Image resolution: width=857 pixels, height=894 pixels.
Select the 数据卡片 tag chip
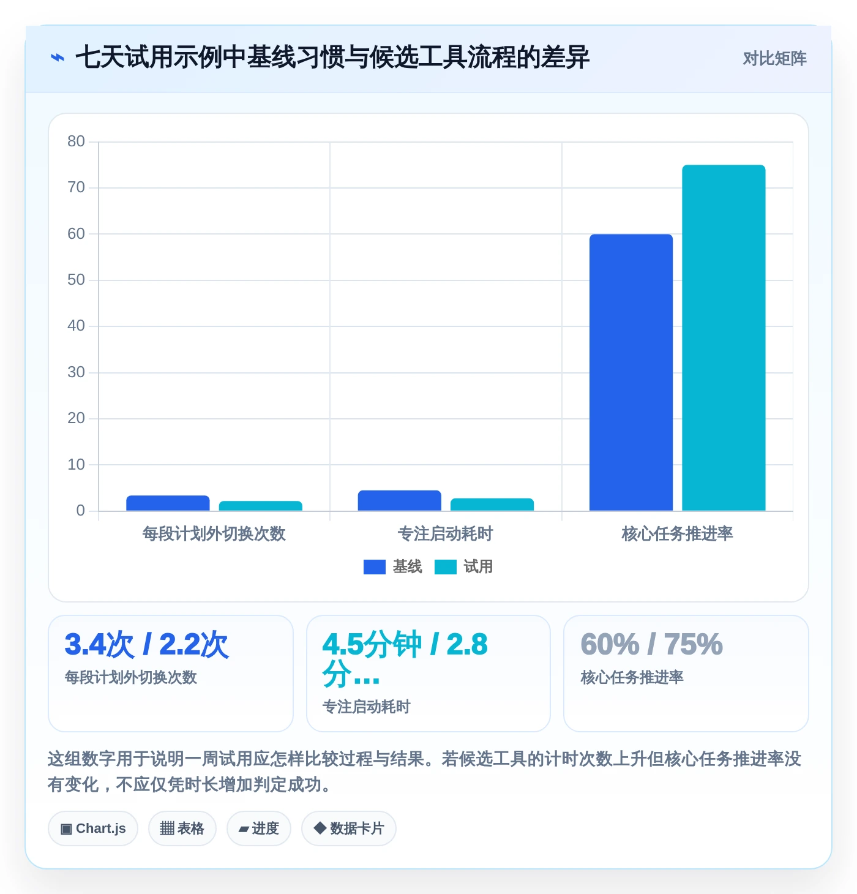coord(349,828)
